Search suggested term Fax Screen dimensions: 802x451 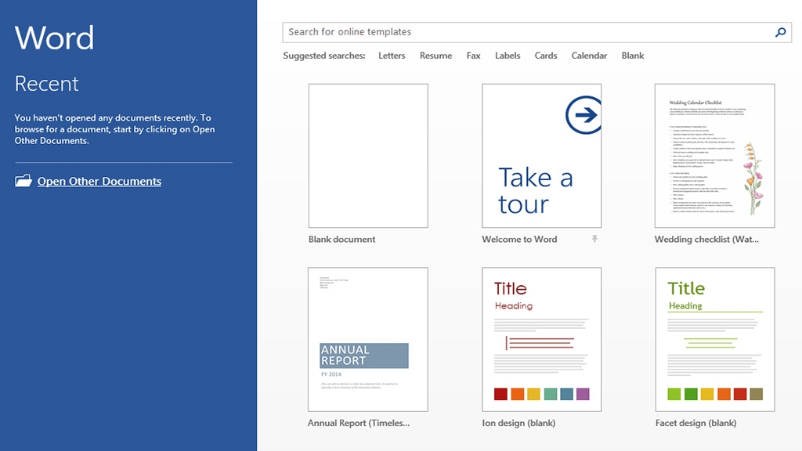[x=474, y=56]
